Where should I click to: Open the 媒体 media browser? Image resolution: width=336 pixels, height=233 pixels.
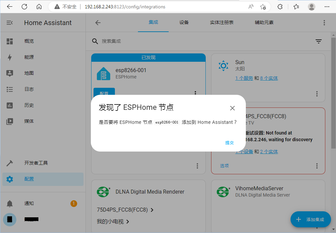(29, 121)
